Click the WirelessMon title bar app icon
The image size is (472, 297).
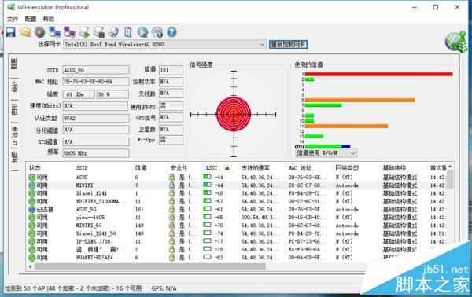click(x=11, y=7)
